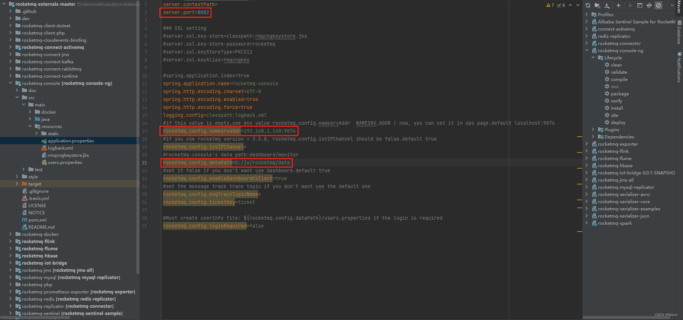
Task: Collapse the Lifecycle node in Maven panel
Action: coord(593,58)
